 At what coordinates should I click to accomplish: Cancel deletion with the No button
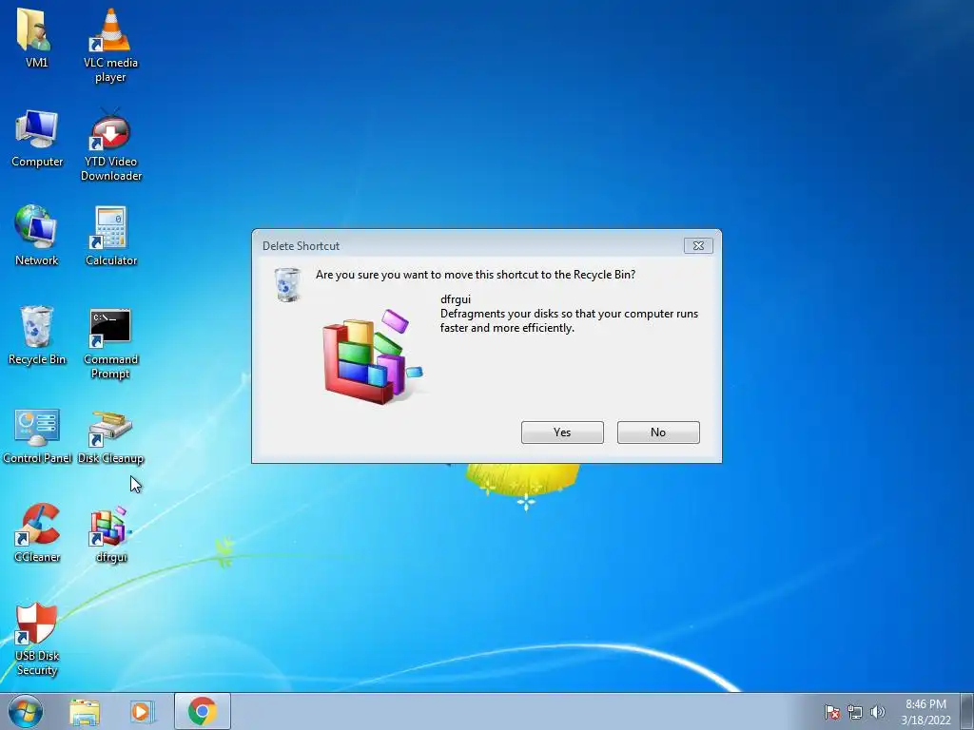tap(658, 432)
